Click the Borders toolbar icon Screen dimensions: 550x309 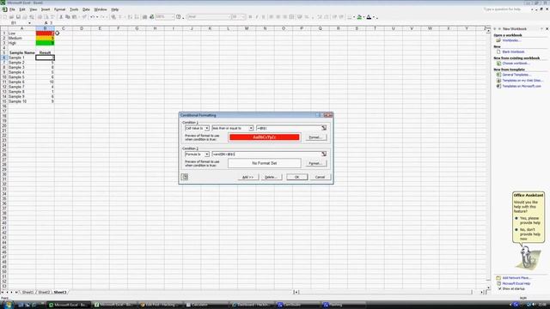coord(350,17)
